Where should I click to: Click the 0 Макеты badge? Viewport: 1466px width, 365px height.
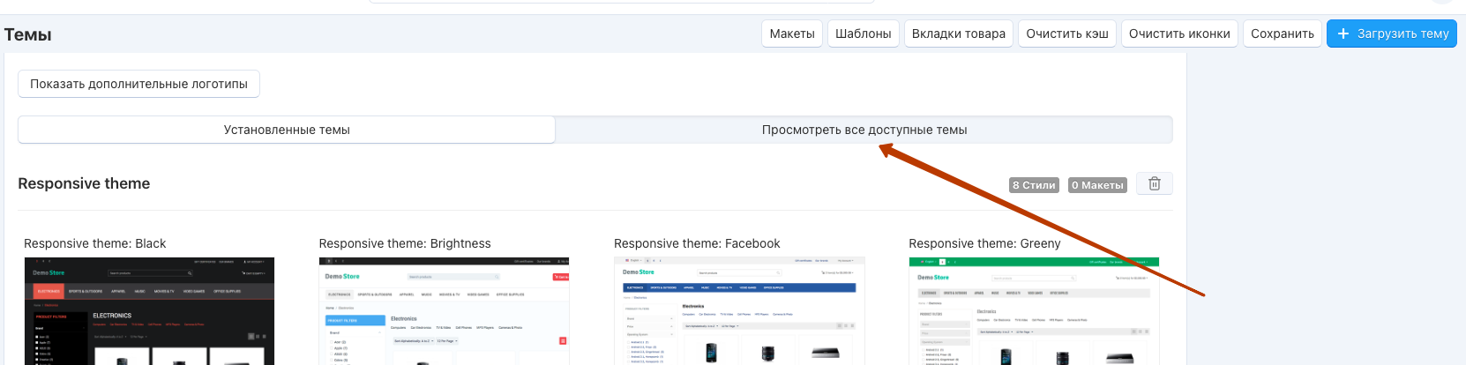1097,185
